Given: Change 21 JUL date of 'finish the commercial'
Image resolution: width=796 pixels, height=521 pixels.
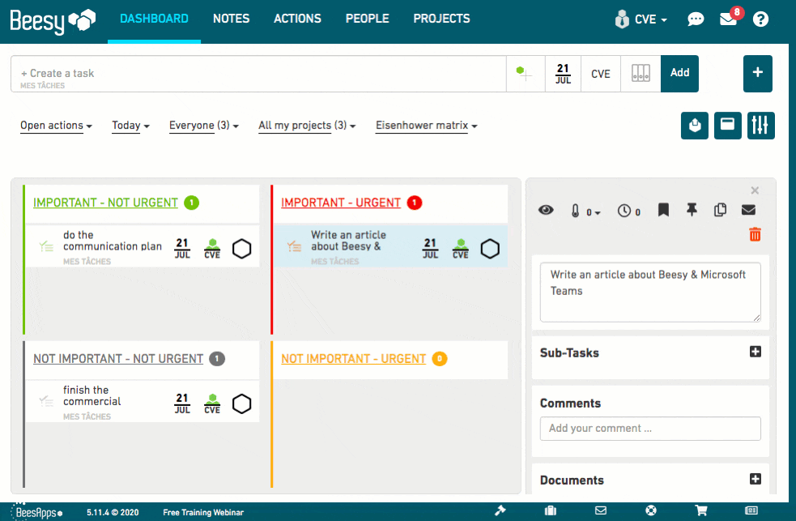Looking at the screenshot, I should (x=182, y=404).
